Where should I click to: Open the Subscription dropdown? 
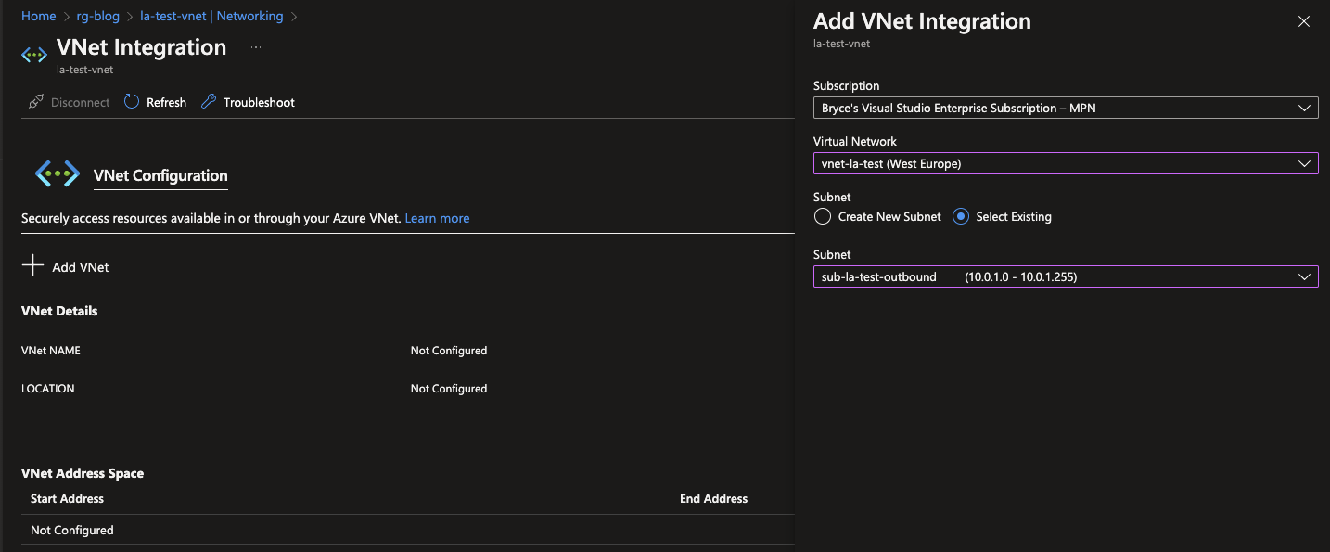[x=1065, y=108]
